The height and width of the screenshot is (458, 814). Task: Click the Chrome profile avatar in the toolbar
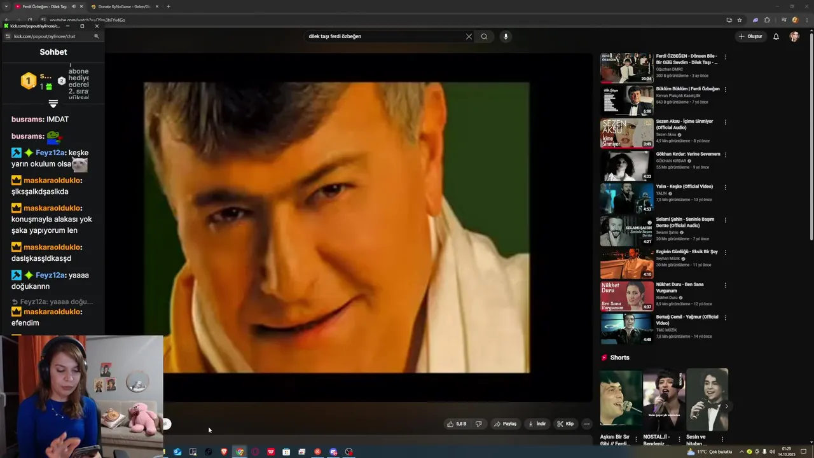[x=795, y=20]
